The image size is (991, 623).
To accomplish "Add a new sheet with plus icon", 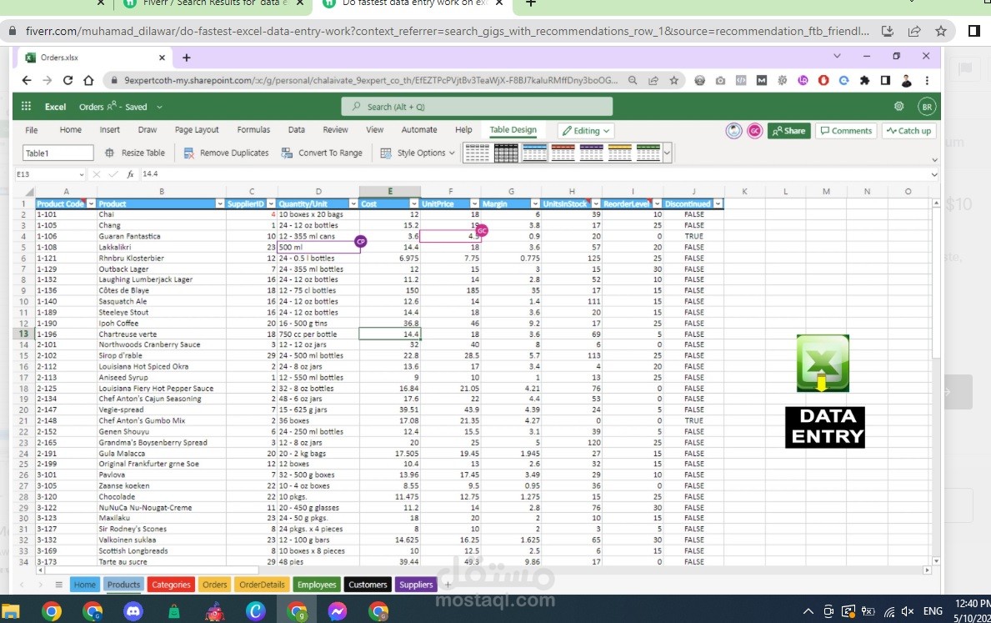I will pos(448,585).
